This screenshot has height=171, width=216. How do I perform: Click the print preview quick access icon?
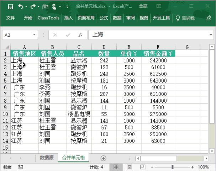45,6
